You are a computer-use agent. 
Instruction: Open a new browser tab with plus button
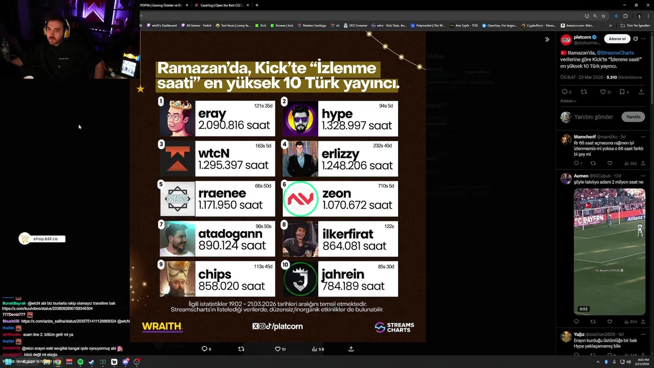click(257, 5)
